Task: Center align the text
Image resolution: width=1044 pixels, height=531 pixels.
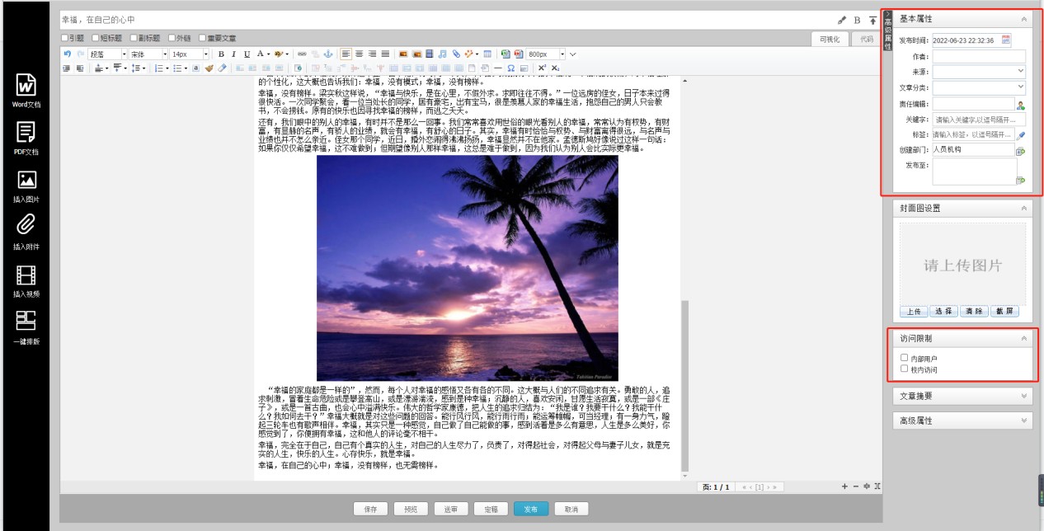Action: (x=359, y=54)
